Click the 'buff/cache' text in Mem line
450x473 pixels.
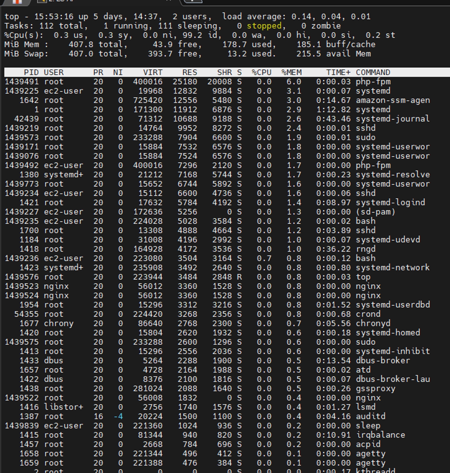pyautogui.click(x=350, y=45)
